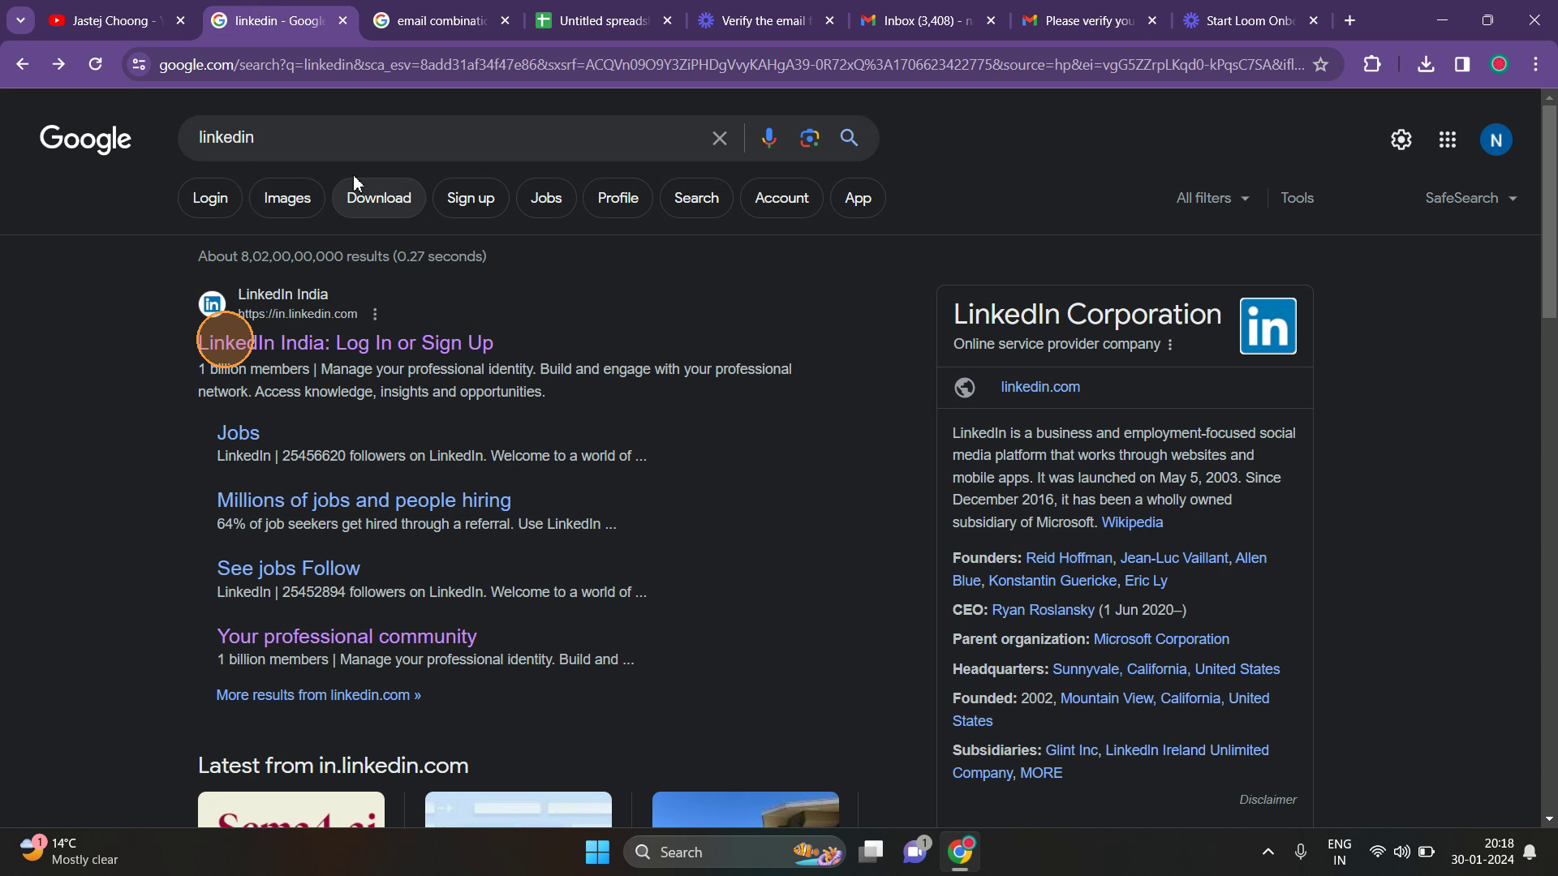Select the Sign up filter chip
This screenshot has width=1558, height=876.
pos(471,198)
